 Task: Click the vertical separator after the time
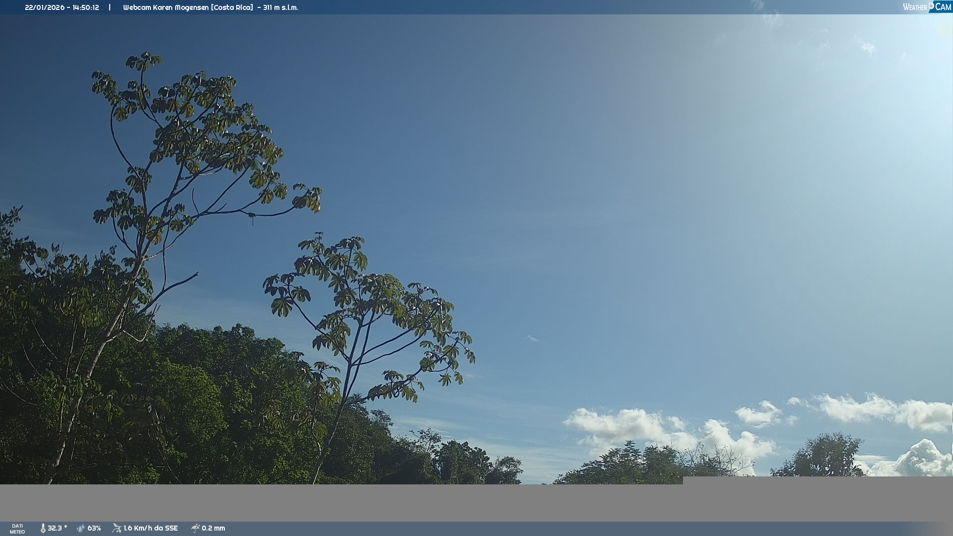pos(110,7)
